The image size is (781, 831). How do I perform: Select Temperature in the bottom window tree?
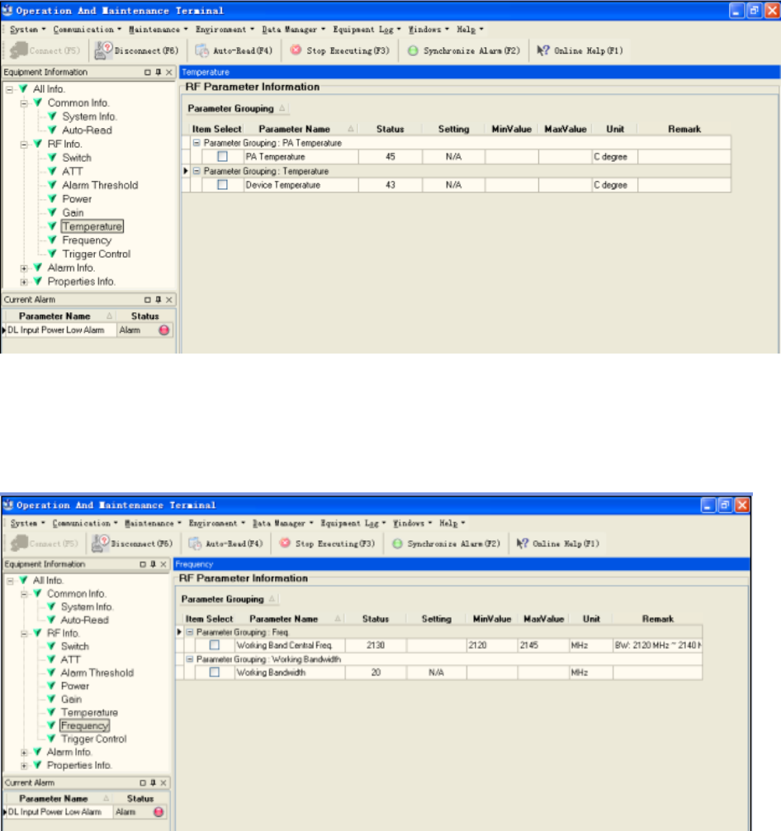coord(89,712)
